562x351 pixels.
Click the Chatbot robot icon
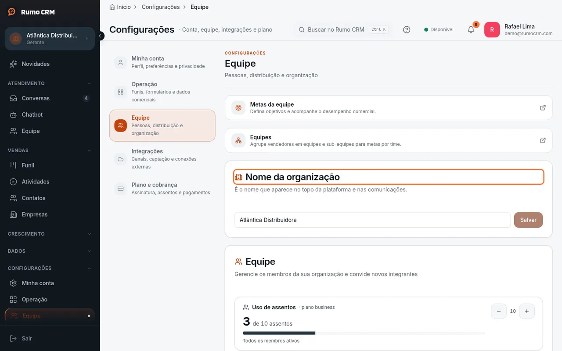point(13,115)
